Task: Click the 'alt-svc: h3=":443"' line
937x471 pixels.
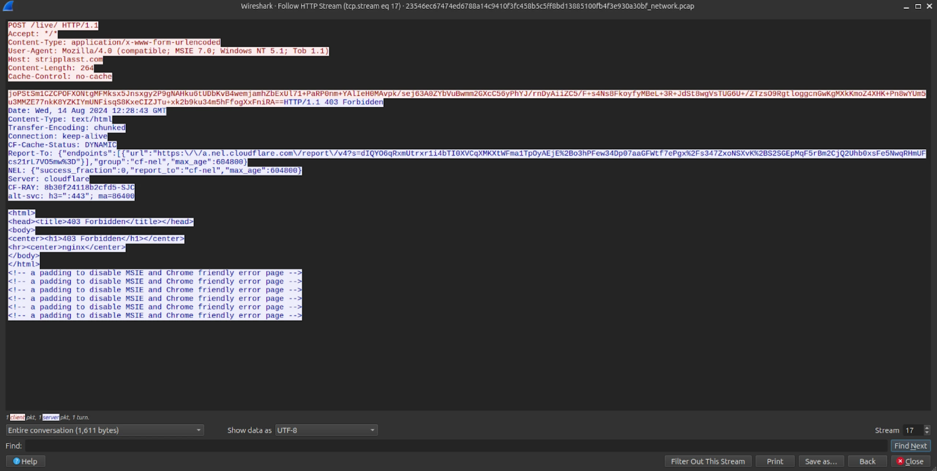Action: click(71, 196)
